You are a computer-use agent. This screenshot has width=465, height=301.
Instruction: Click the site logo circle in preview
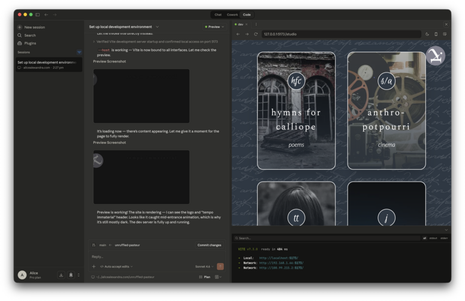(436, 56)
